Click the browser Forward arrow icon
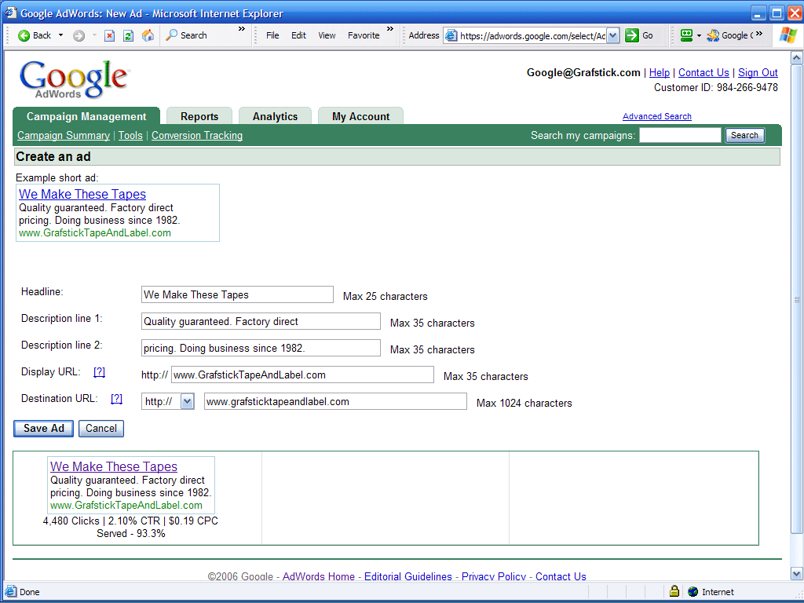This screenshot has height=603, width=804. click(x=79, y=35)
